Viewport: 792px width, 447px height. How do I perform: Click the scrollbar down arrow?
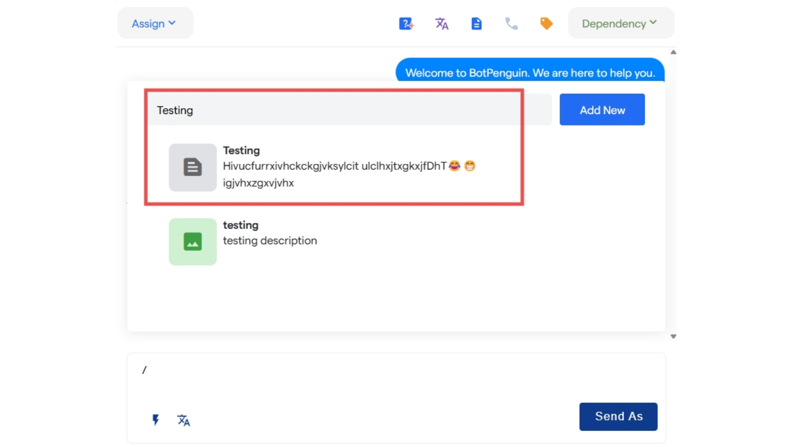point(673,337)
